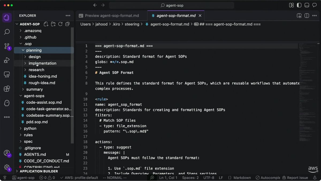
Task: Open the Search view in activity bar
Action: click(x=7, y=32)
